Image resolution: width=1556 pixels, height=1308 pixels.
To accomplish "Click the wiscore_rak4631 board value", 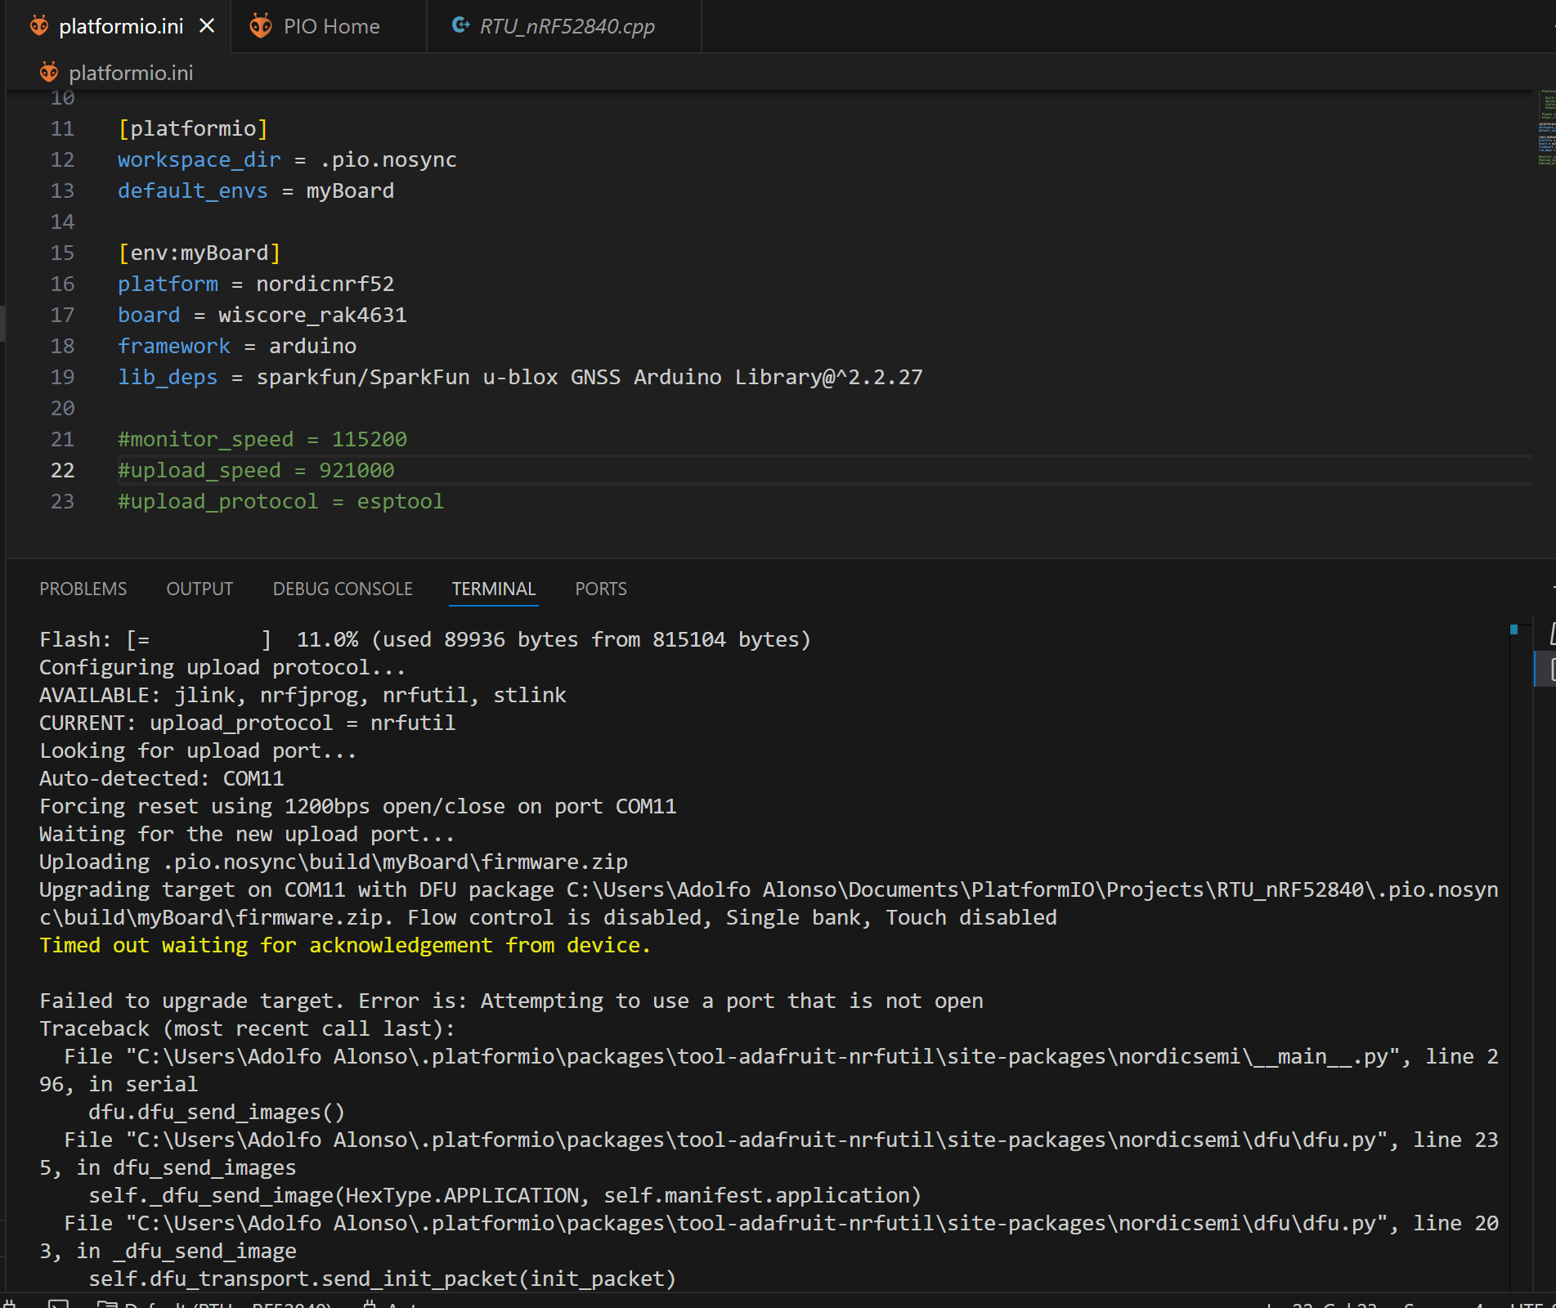I will point(312,315).
